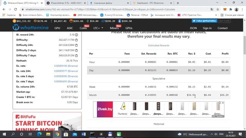Image resolution: width=246 pixels, height=138 pixels.
Task: Copy the Difficulty value with clipboard icon
Action: [x=76, y=40]
